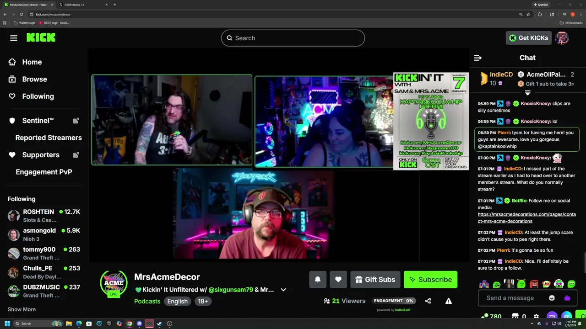Select the Podcasts category link

[x=147, y=301]
